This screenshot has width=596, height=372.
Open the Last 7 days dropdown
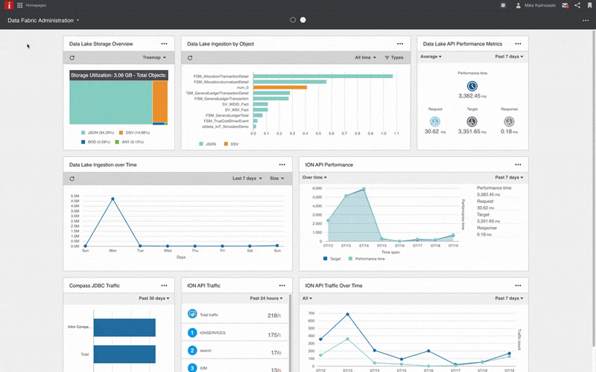coord(247,179)
